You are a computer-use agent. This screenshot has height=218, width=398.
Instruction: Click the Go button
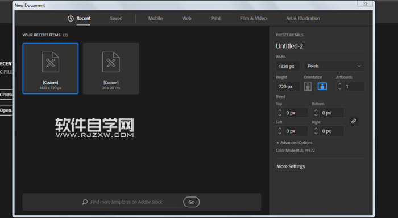pos(192,202)
